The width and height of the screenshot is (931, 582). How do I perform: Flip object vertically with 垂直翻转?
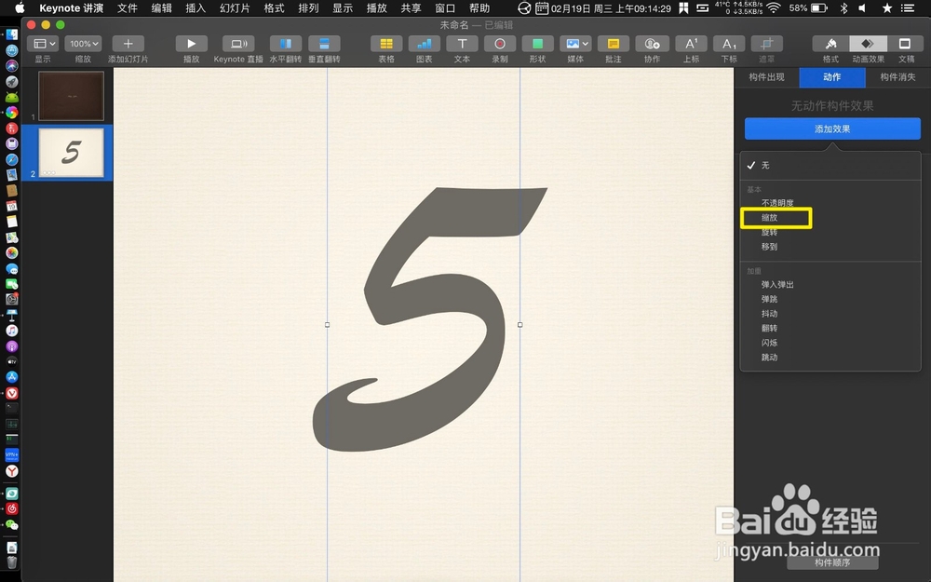(x=324, y=44)
